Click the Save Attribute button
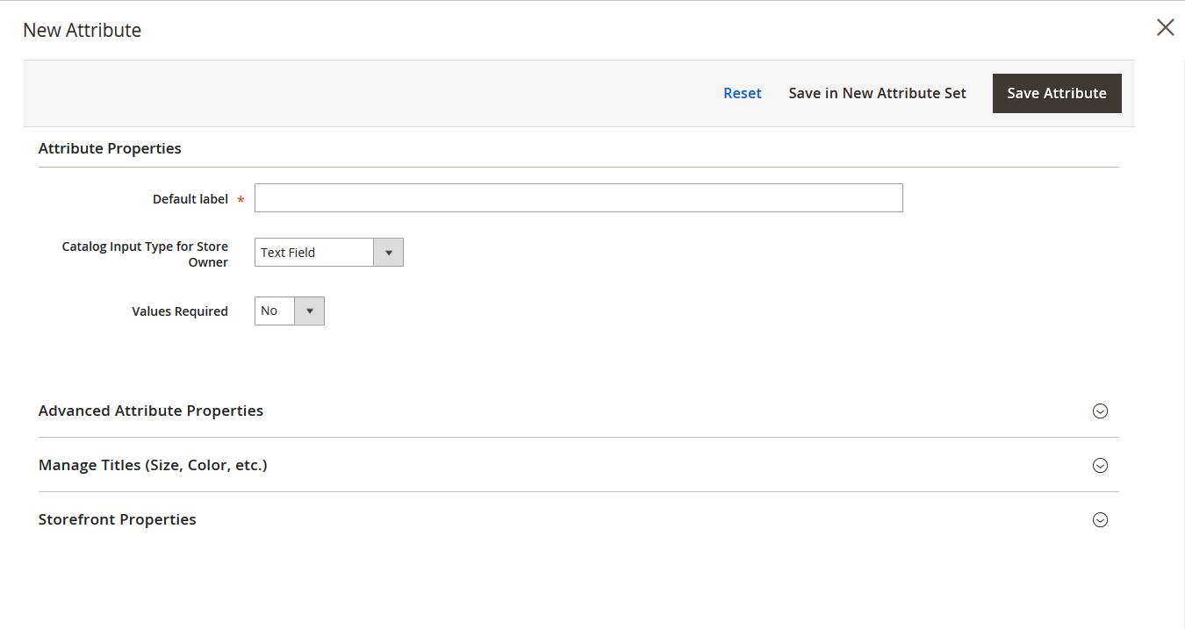 [x=1057, y=93]
